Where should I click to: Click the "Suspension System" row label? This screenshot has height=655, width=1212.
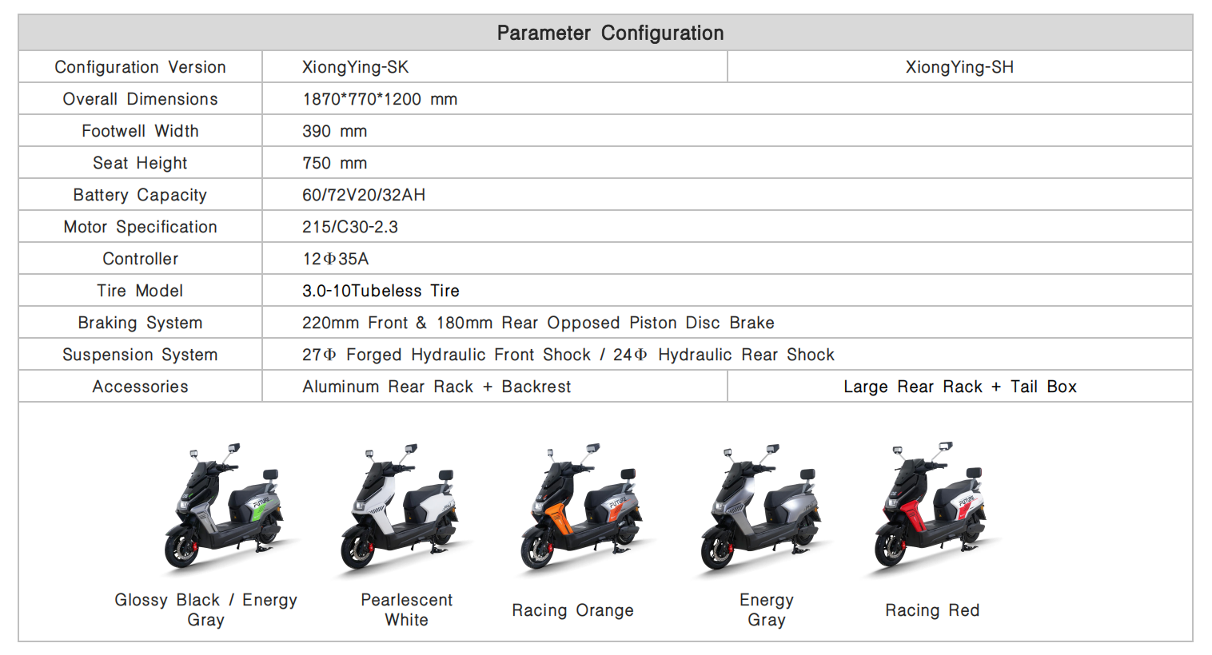pos(140,355)
